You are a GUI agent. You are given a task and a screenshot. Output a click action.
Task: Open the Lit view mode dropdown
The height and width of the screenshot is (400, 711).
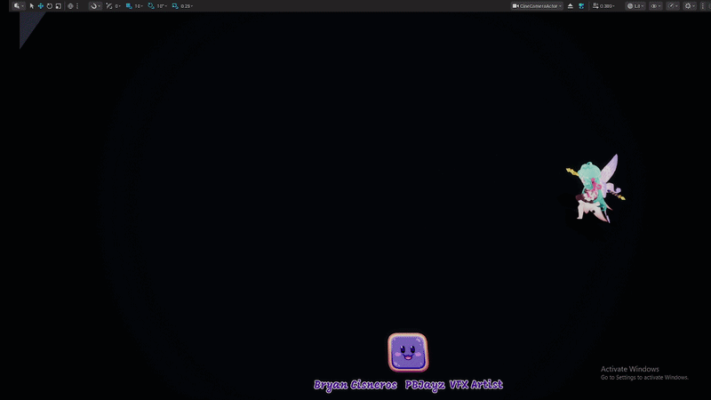pos(635,6)
